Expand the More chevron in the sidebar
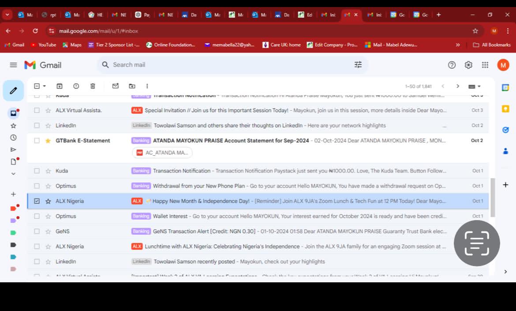The image size is (516, 311). pos(13,174)
